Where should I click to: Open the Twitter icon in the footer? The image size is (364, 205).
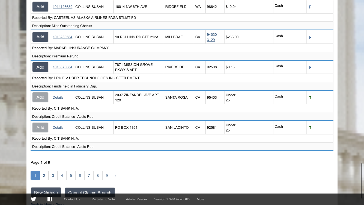[33, 199]
